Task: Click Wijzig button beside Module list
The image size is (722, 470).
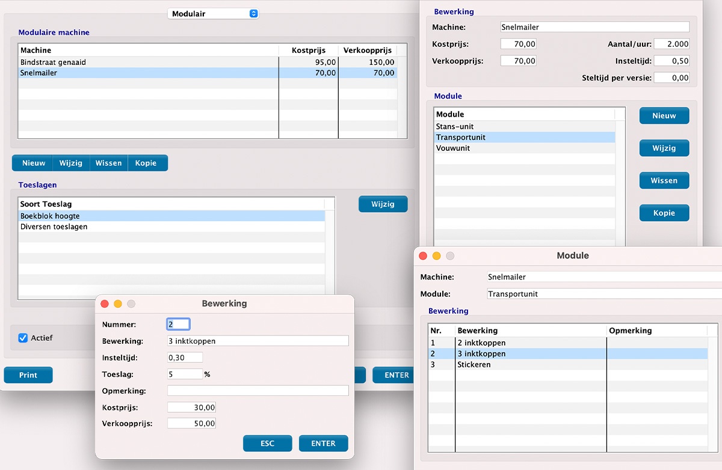Action: tap(664, 148)
